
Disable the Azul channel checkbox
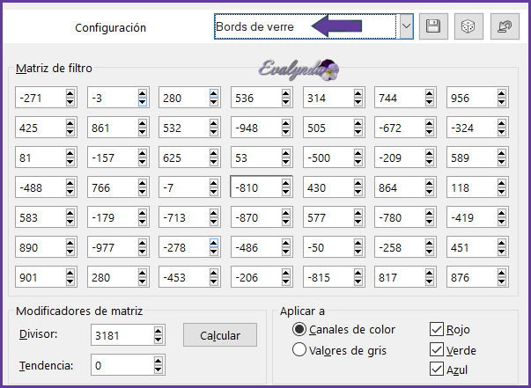pyautogui.click(x=437, y=370)
